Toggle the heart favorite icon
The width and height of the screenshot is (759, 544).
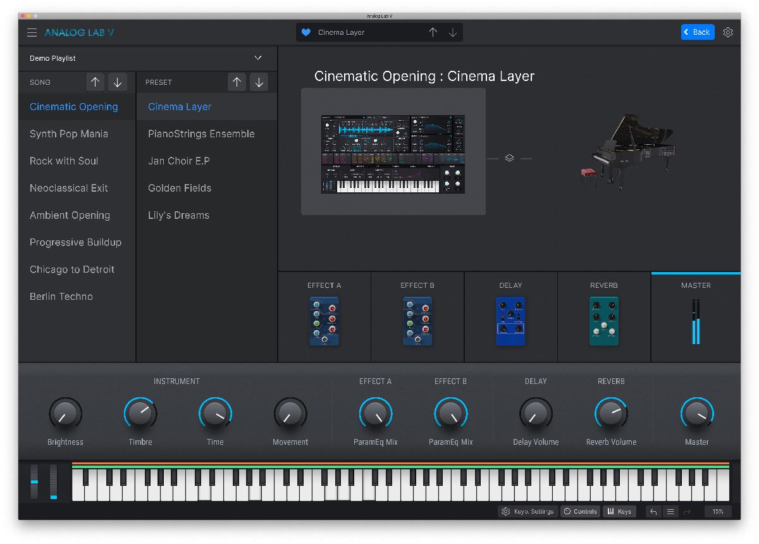coord(306,32)
